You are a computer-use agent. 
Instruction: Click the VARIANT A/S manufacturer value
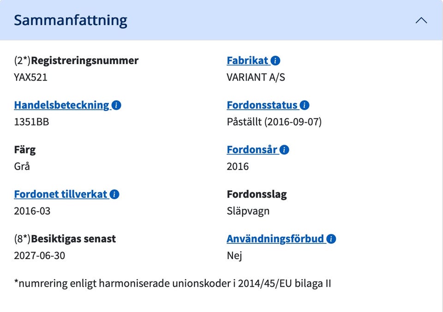click(x=256, y=77)
